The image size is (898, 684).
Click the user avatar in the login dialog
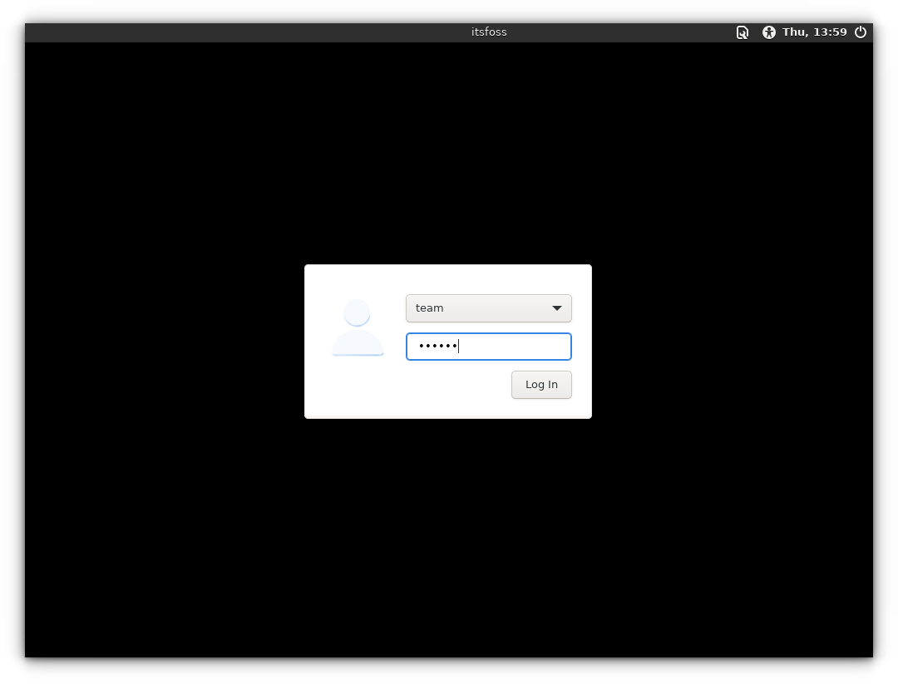click(358, 327)
